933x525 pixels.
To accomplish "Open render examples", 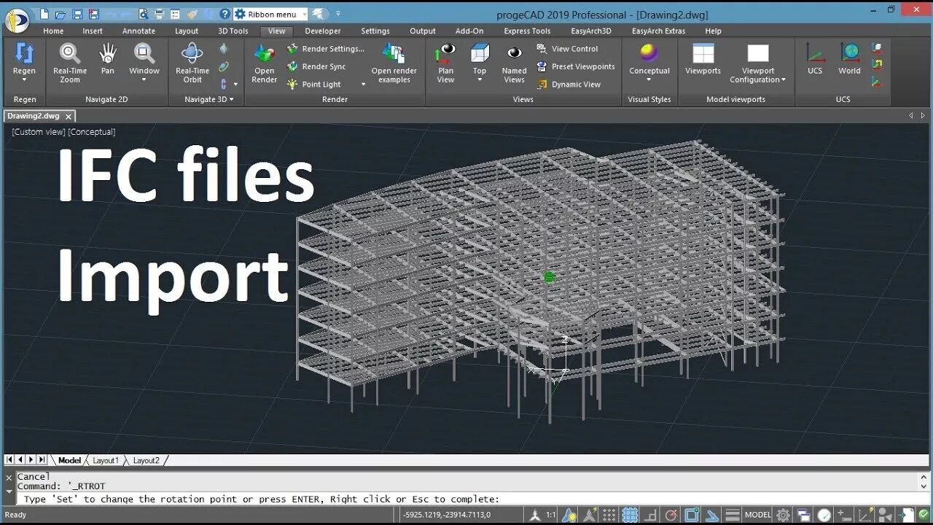I will 394,62.
